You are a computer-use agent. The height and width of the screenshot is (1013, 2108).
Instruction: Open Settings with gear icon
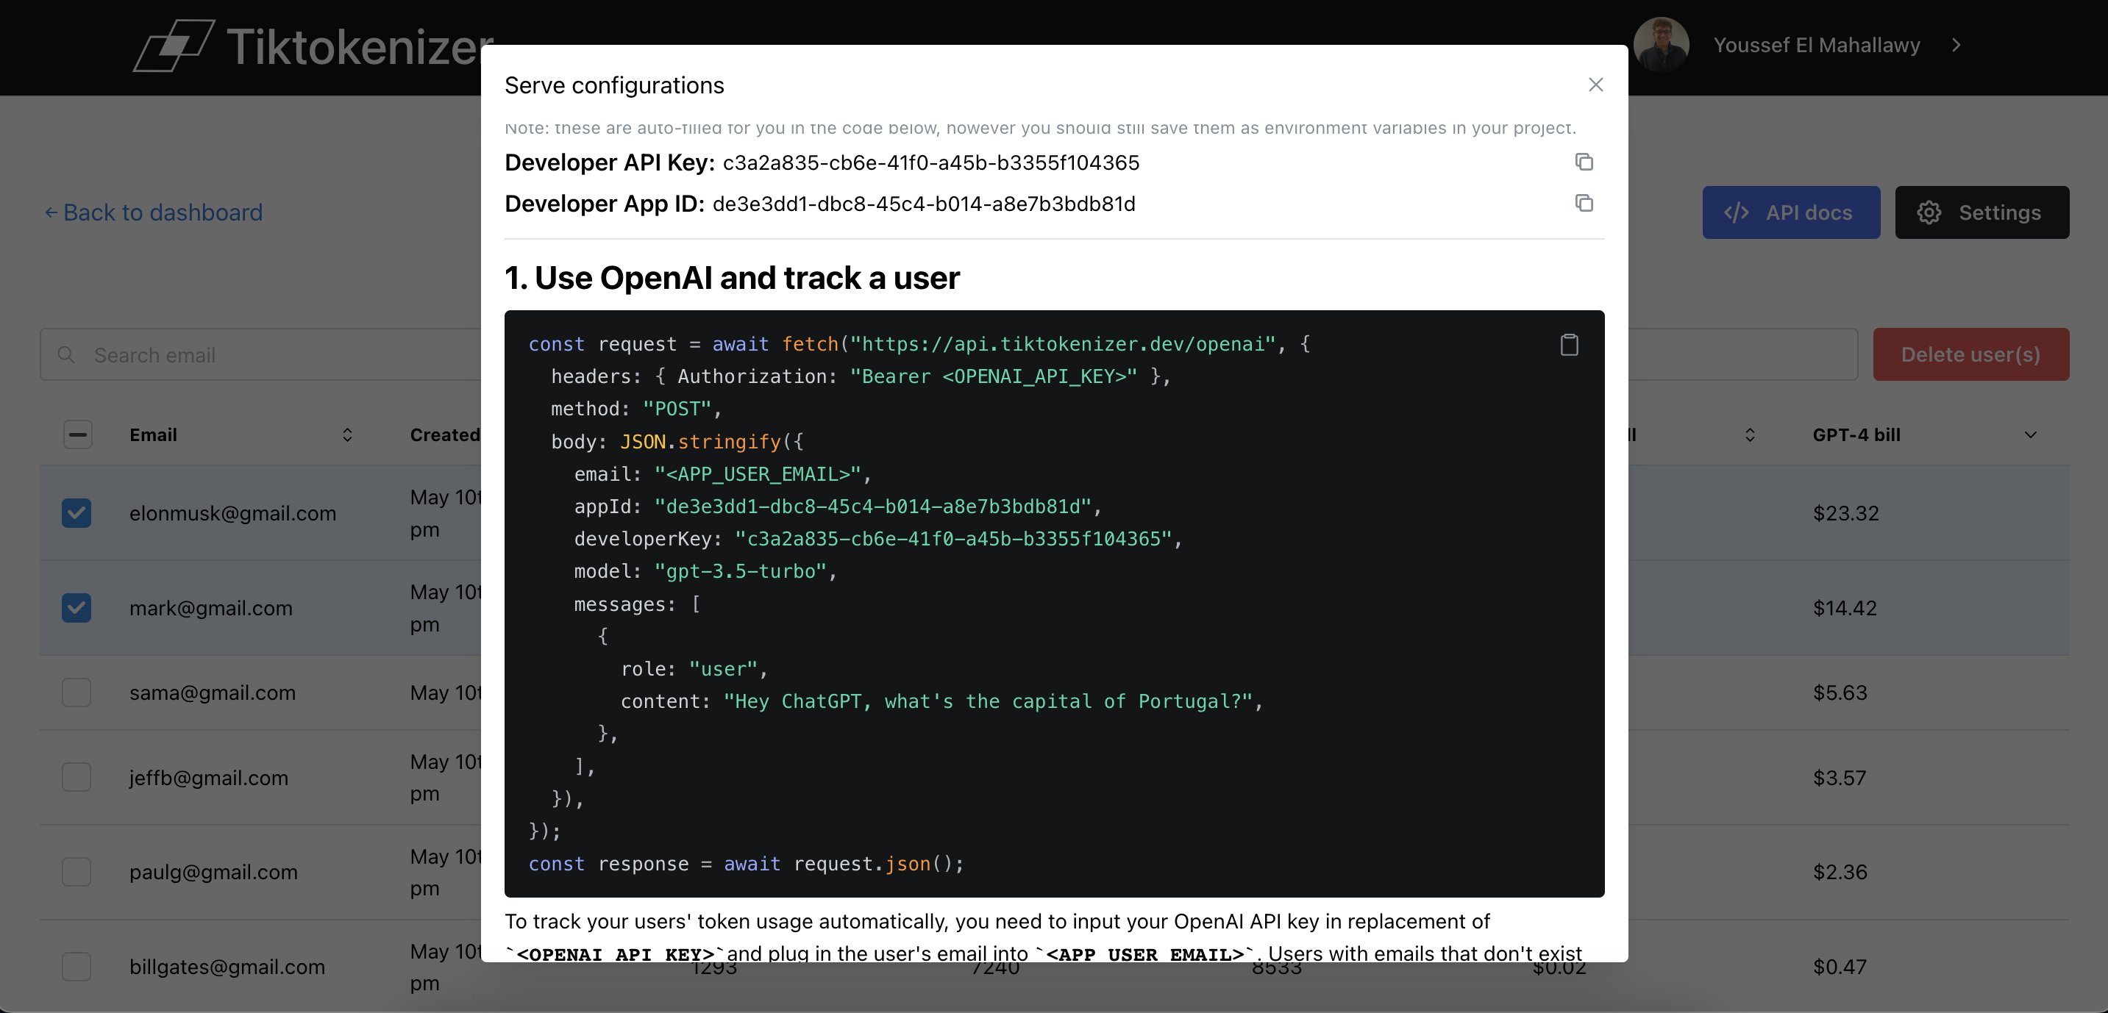click(1981, 212)
